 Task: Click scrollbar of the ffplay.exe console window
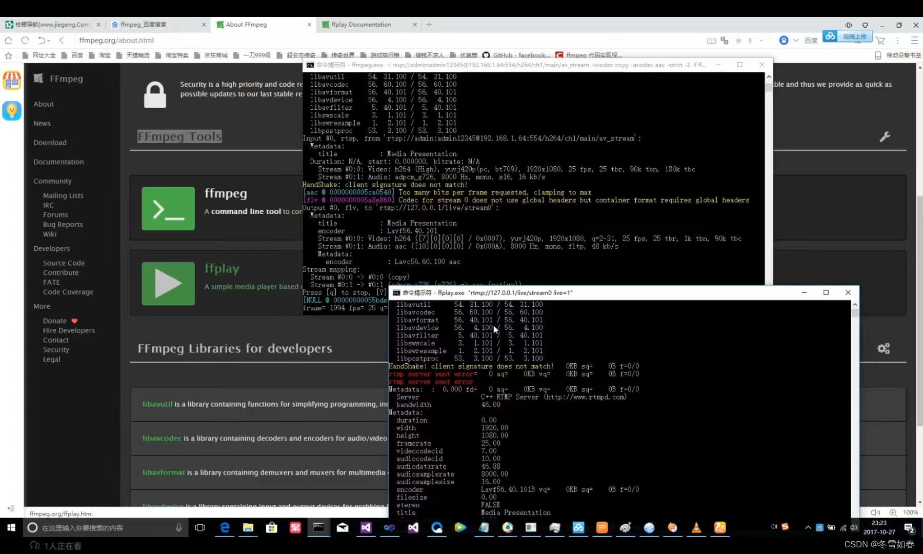855,409
